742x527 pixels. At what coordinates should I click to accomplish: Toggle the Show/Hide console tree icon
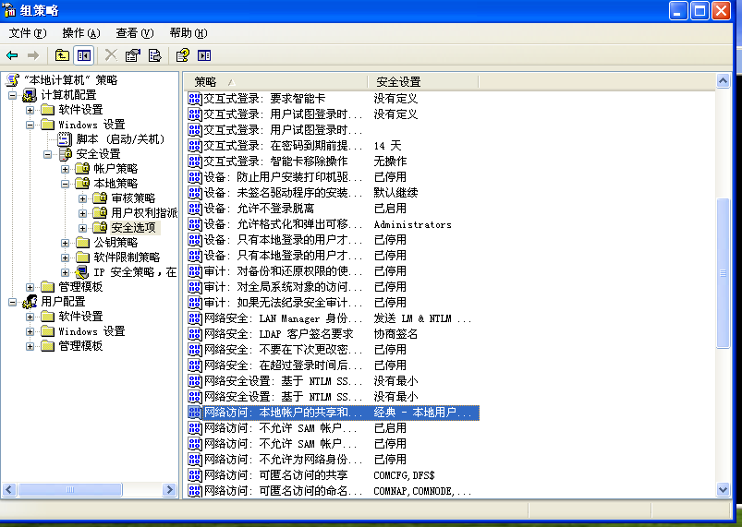[x=84, y=55]
